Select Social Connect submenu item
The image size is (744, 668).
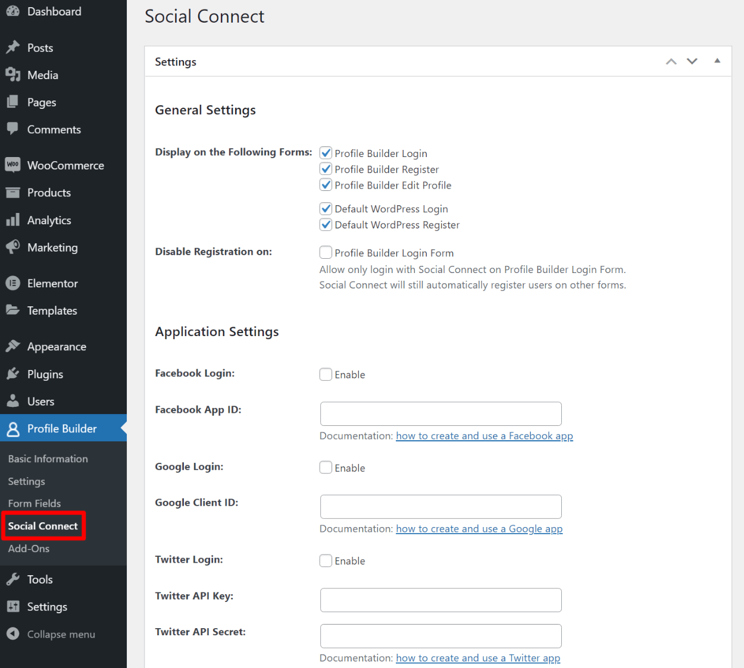click(x=43, y=526)
